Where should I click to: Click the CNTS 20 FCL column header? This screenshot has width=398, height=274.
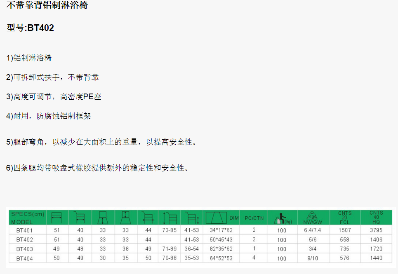tap(345, 218)
